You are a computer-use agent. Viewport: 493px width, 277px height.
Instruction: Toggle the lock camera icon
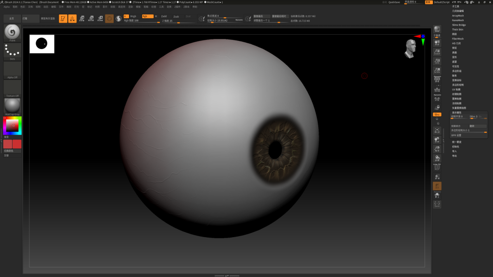tap(437, 107)
